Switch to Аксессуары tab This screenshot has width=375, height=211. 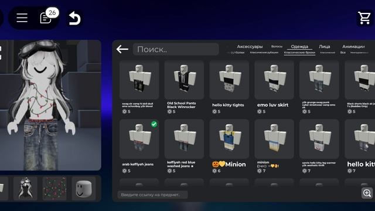click(250, 46)
